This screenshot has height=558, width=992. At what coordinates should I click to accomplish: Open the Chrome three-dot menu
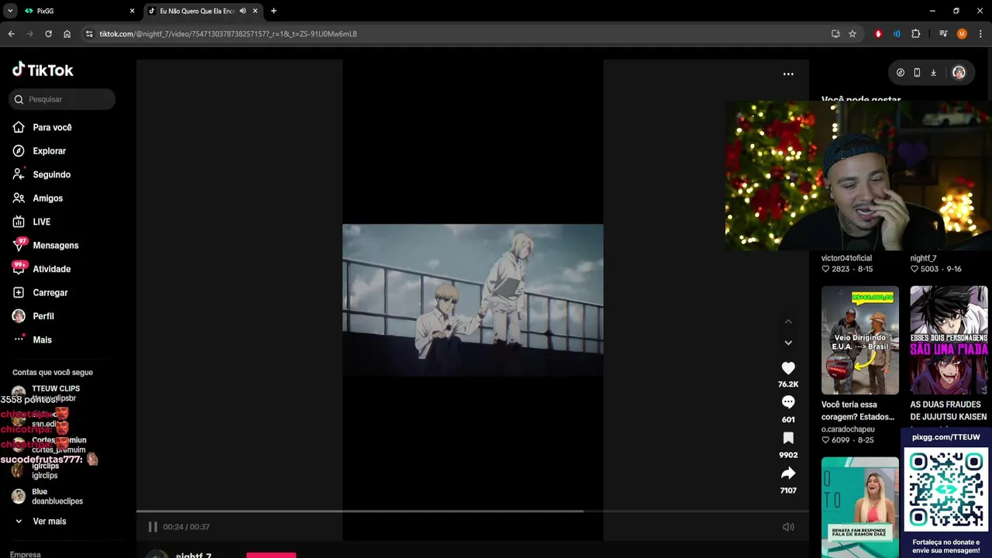coord(980,34)
